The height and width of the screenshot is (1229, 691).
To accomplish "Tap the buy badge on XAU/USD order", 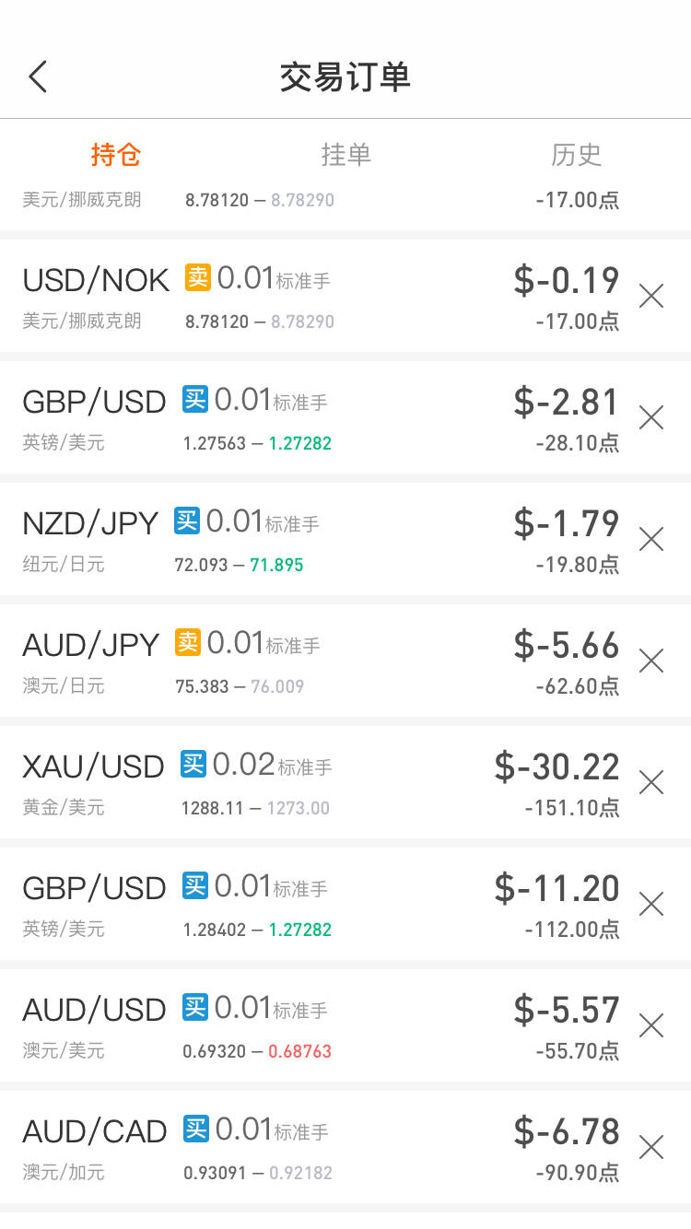I will [193, 763].
